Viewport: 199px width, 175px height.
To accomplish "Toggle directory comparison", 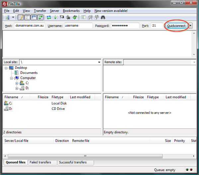I will (90, 17).
